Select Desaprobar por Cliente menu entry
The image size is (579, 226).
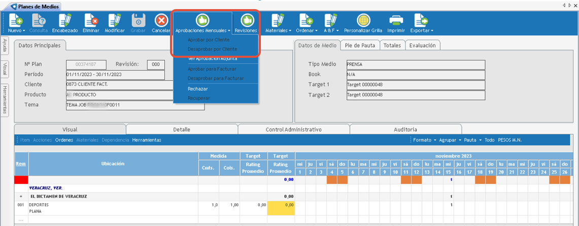coord(212,49)
